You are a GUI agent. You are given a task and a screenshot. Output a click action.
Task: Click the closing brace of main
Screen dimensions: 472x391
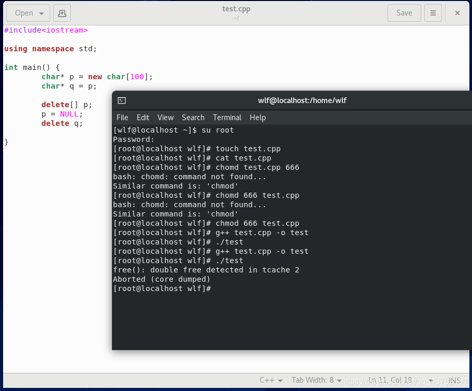point(6,142)
